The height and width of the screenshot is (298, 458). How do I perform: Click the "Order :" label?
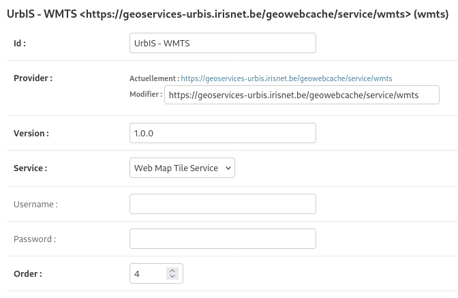(x=28, y=273)
